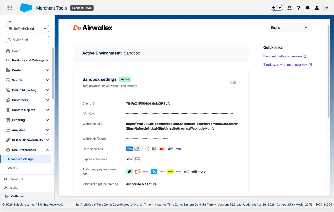Click the AlipayHK payment icon
The width and height of the screenshot is (334, 212).
pyautogui.click(x=162, y=172)
